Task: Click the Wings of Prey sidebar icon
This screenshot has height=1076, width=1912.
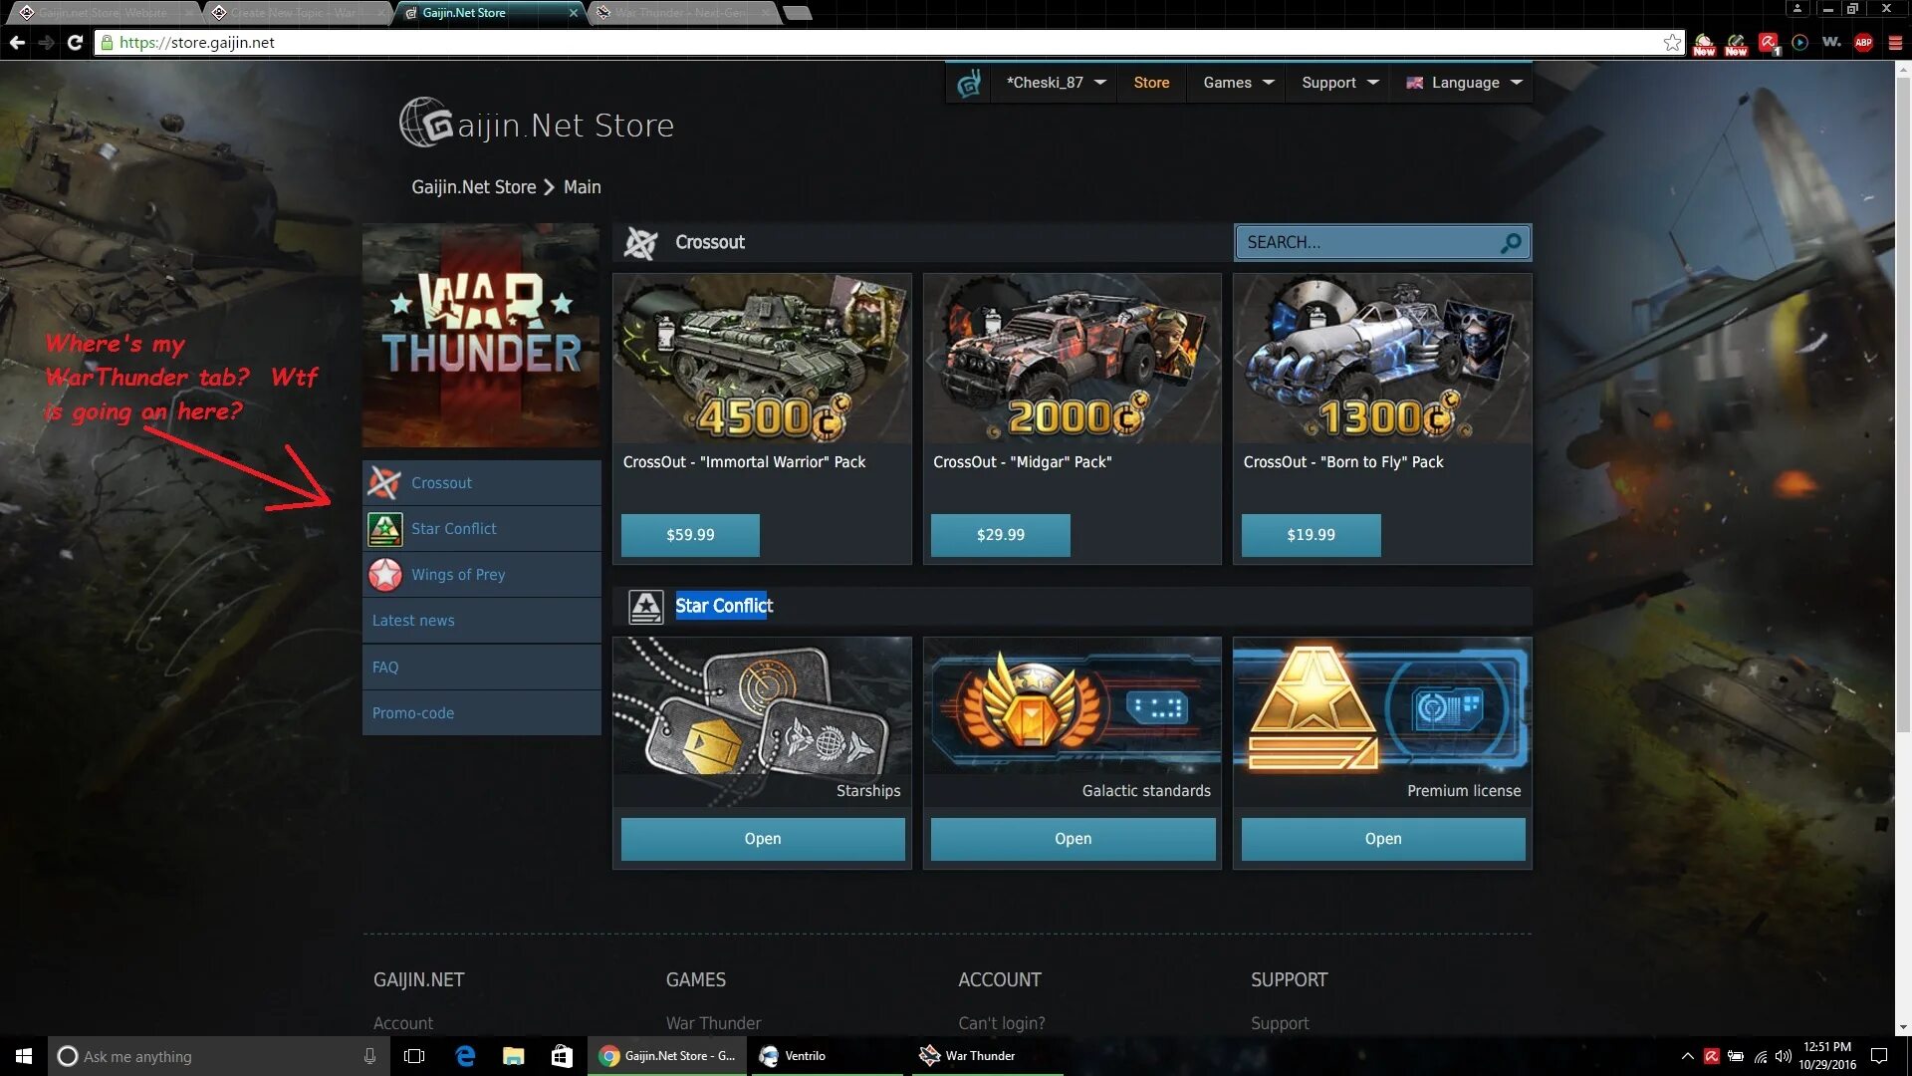Action: click(384, 575)
